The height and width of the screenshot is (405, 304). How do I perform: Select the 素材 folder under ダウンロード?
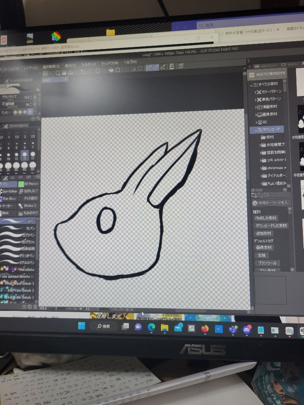point(268,137)
